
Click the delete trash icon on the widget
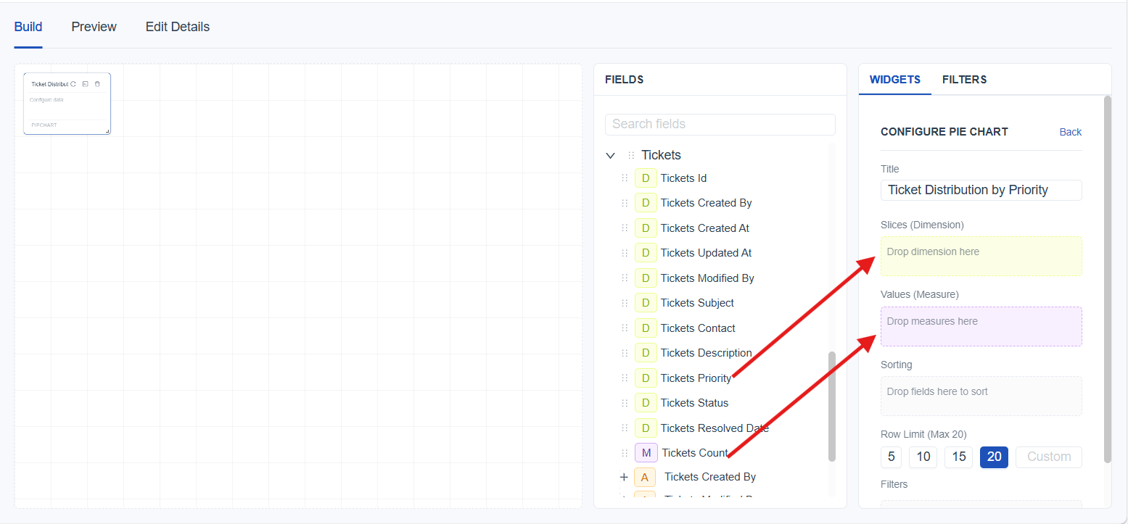[97, 84]
